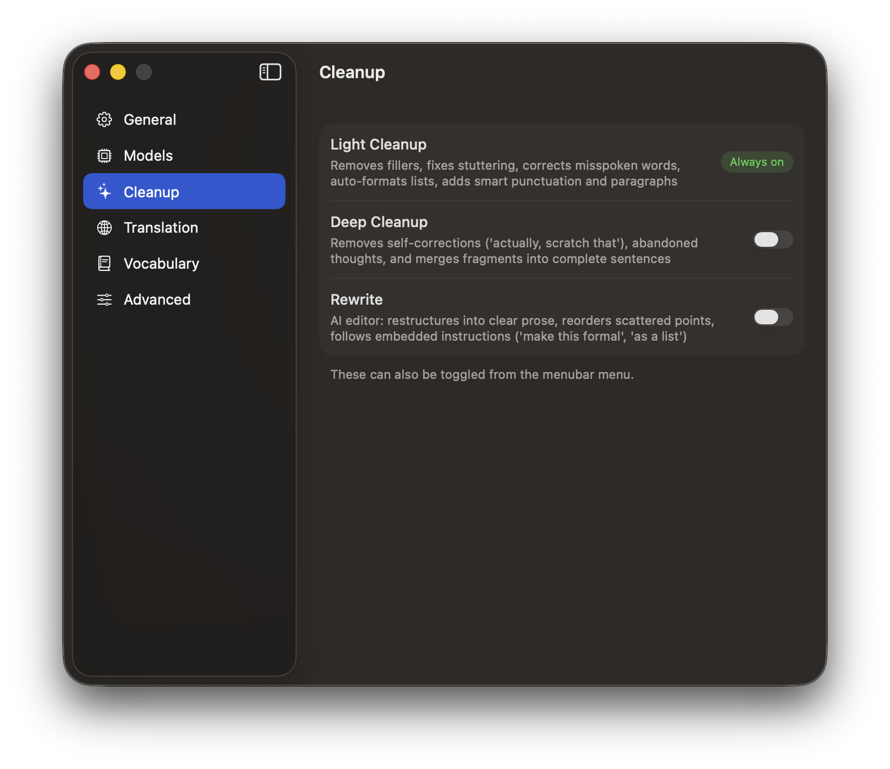Hide the sidebar with the sidebar toggle icon
The height and width of the screenshot is (769, 890).
pos(270,72)
